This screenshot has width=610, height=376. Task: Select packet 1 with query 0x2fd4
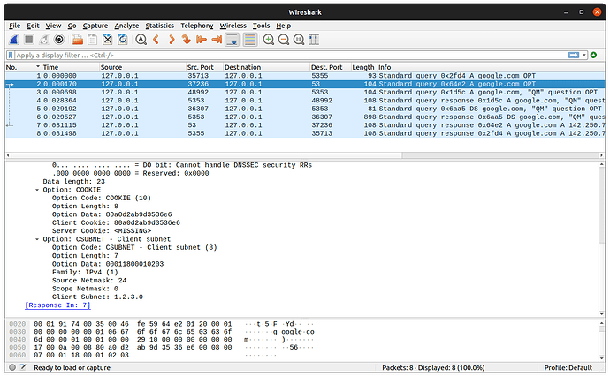click(305, 76)
